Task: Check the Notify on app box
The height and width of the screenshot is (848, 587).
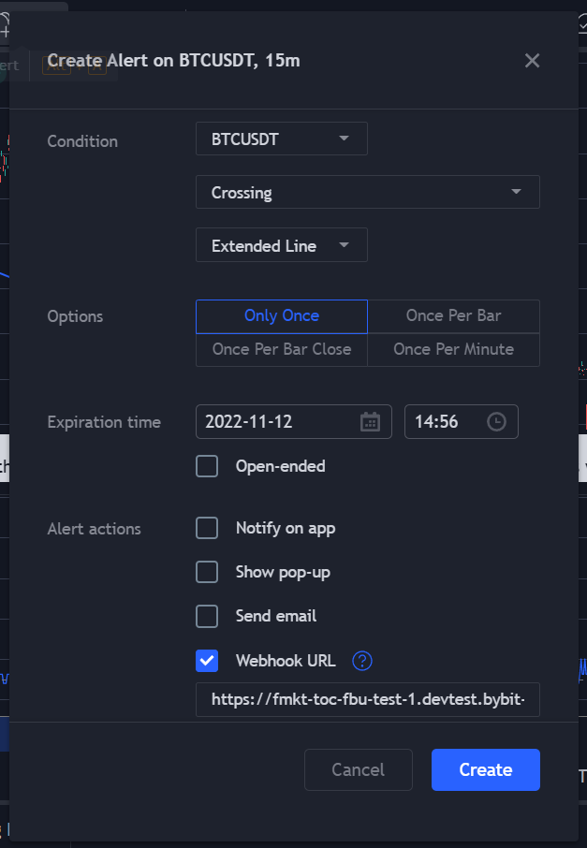Action: click(x=207, y=529)
